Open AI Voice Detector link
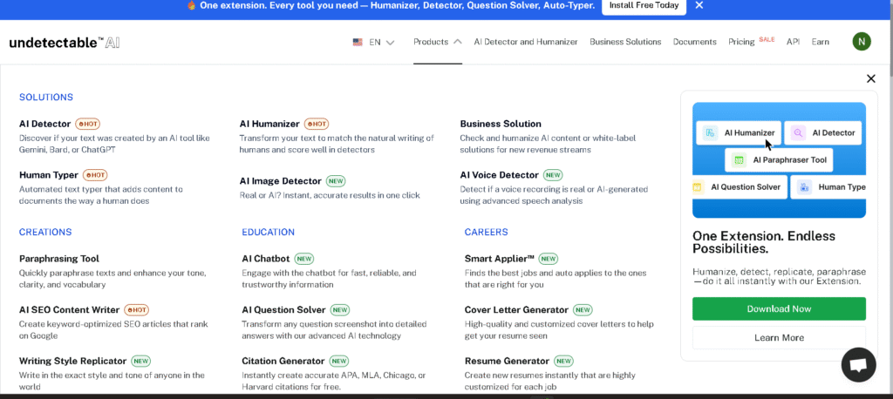 point(500,175)
